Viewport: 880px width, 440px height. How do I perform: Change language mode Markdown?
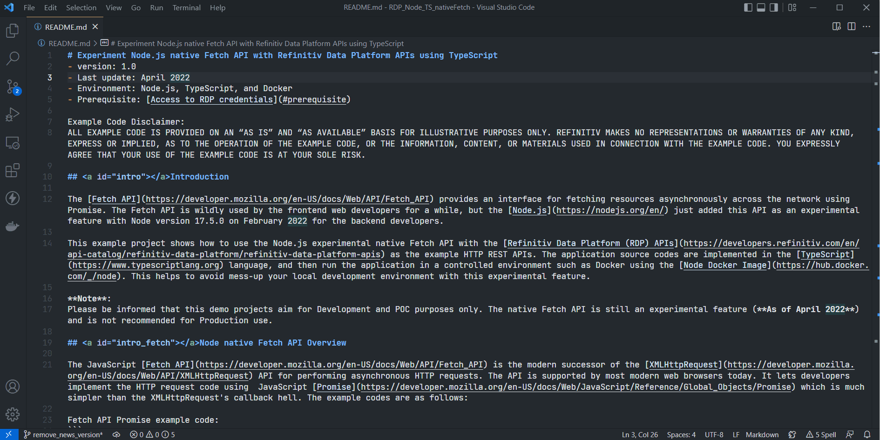pyautogui.click(x=762, y=434)
